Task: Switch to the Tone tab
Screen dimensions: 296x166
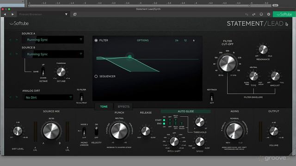Action: 104,107
